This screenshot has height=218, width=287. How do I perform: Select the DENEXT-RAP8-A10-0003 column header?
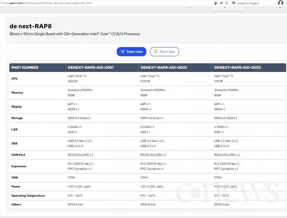tap(237, 67)
